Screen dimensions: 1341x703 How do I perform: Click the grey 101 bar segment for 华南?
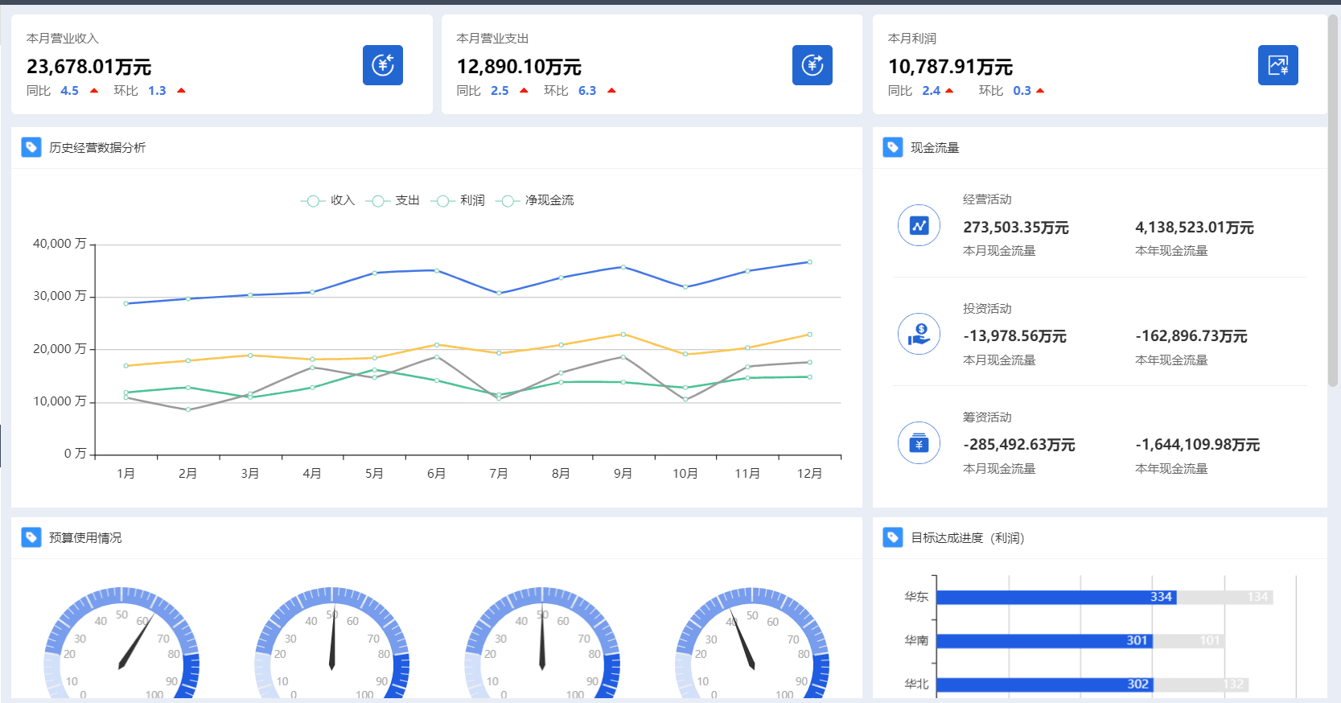(x=1189, y=641)
